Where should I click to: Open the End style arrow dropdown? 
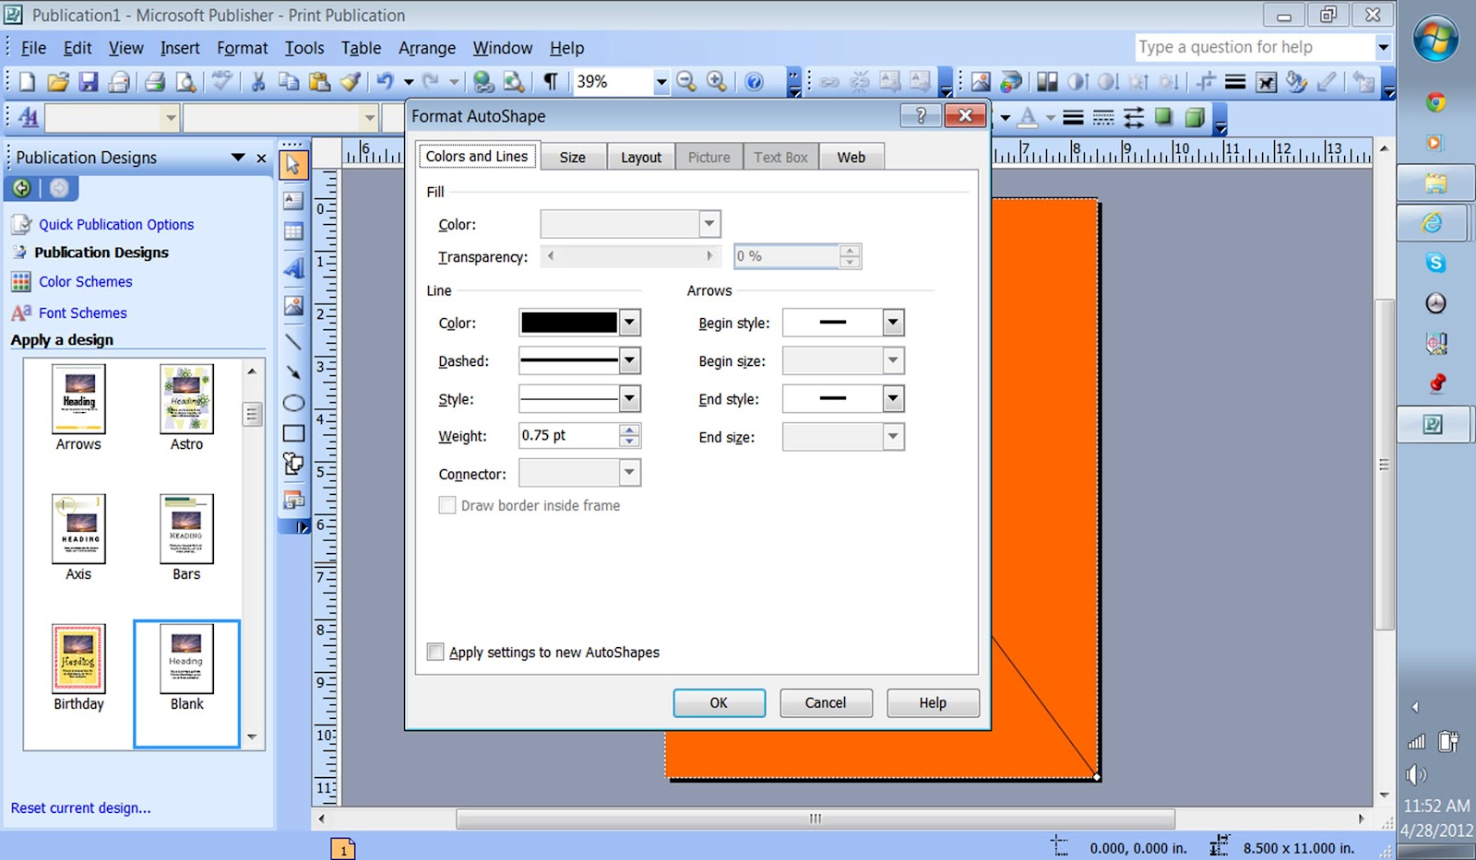pyautogui.click(x=892, y=398)
